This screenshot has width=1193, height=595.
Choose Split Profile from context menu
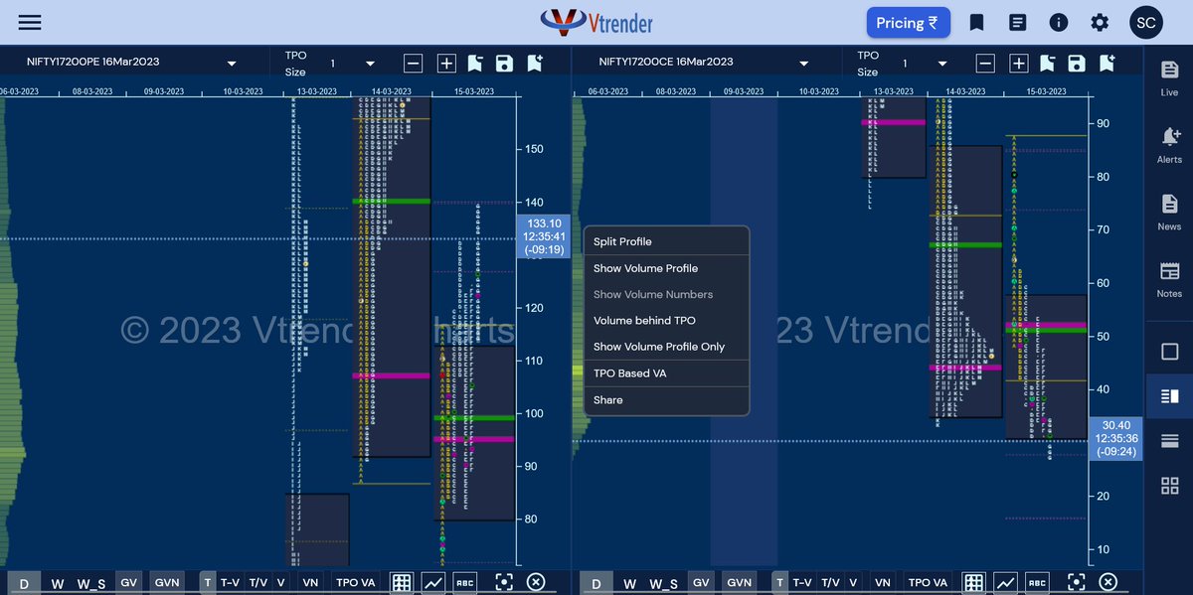(x=666, y=241)
